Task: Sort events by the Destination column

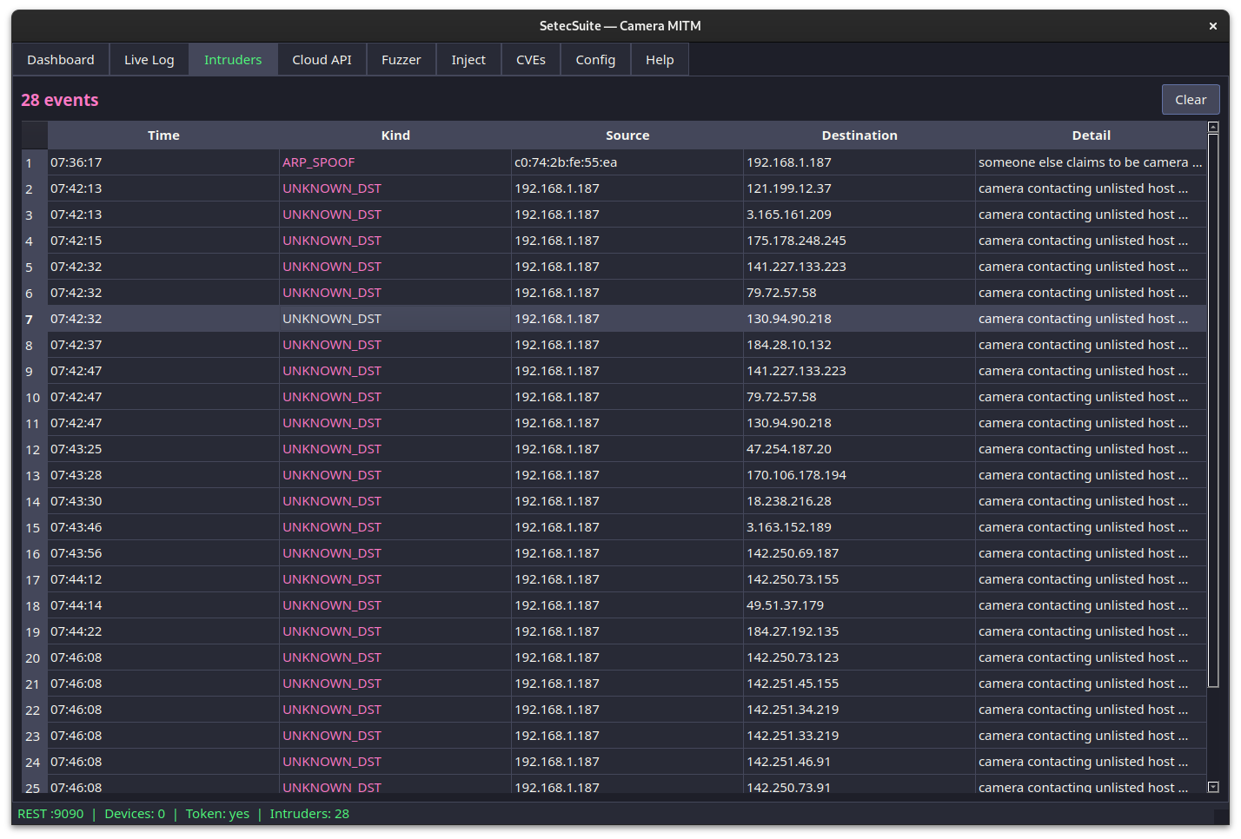Action: 859,135
